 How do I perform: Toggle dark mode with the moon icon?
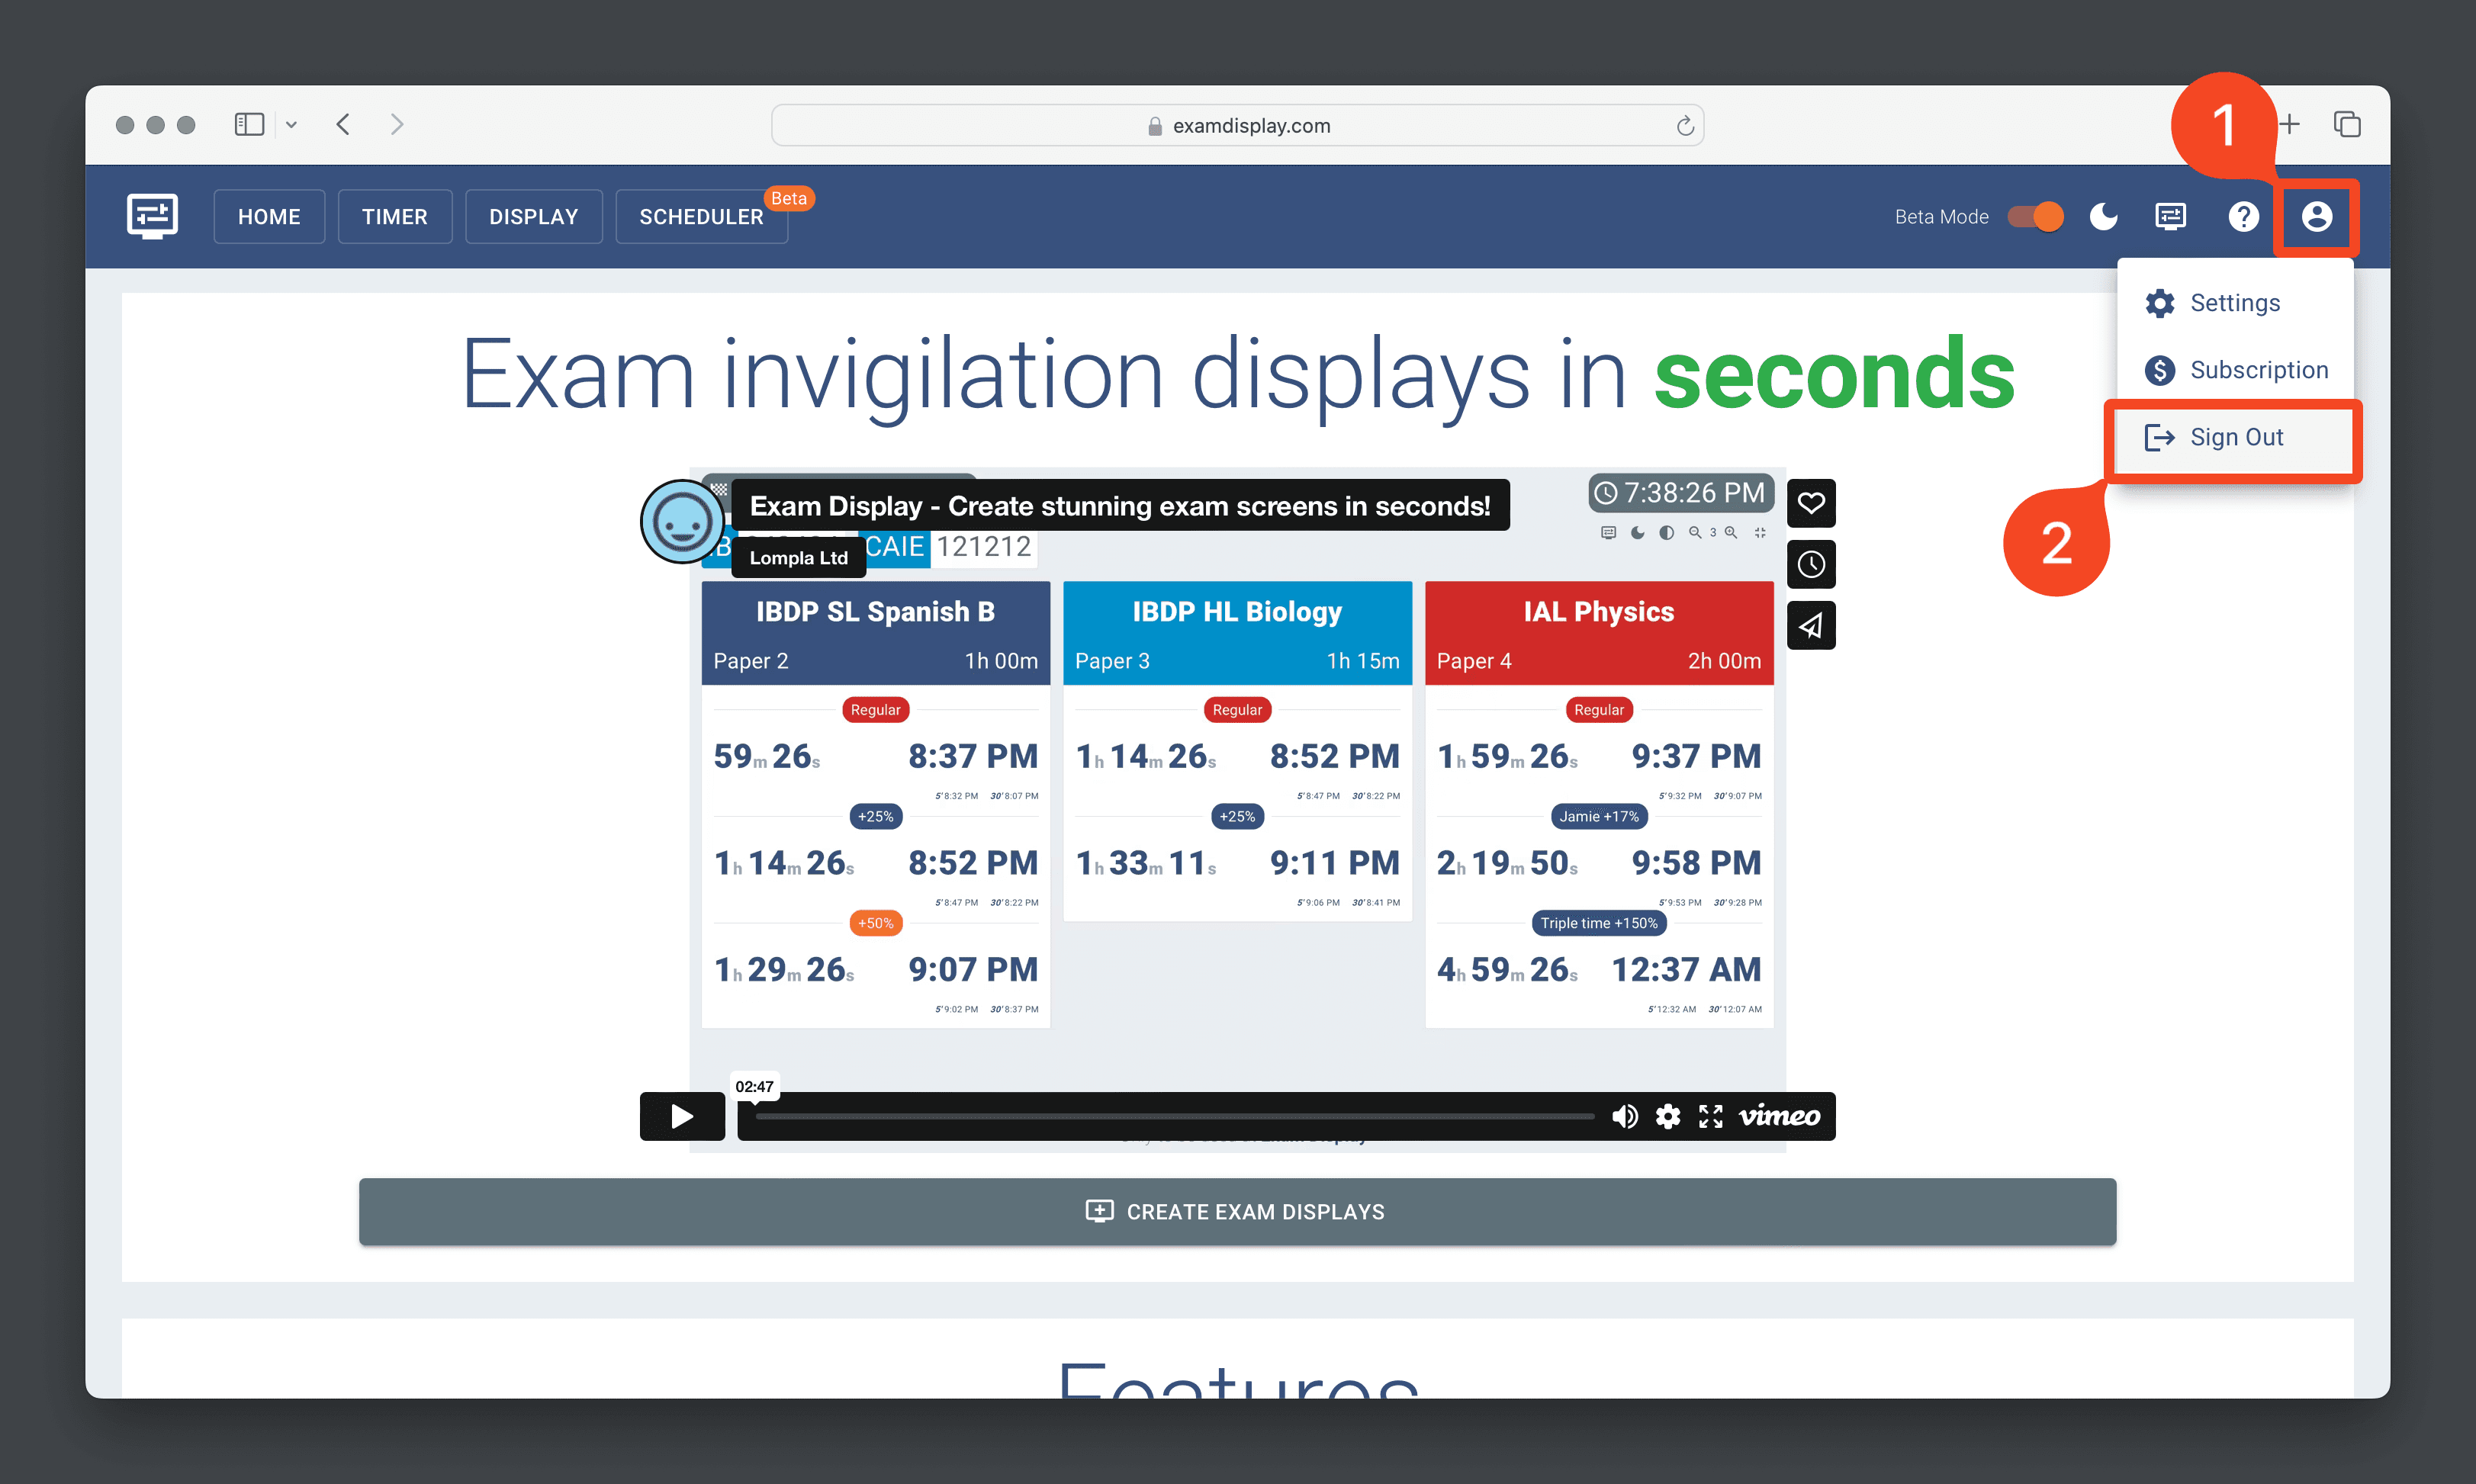pyautogui.click(x=2103, y=217)
